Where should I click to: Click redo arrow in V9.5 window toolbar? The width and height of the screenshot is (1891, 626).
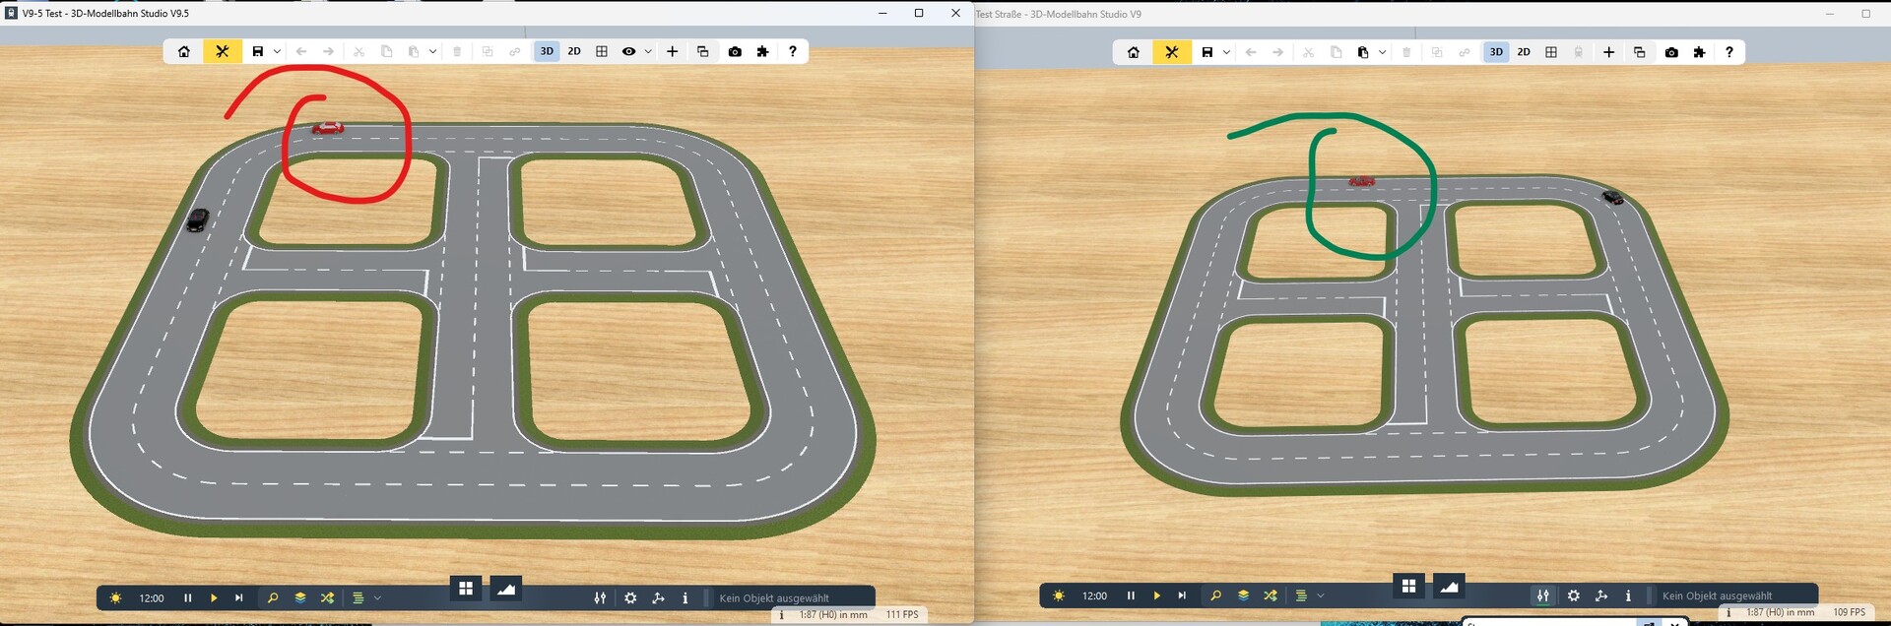[x=328, y=51]
